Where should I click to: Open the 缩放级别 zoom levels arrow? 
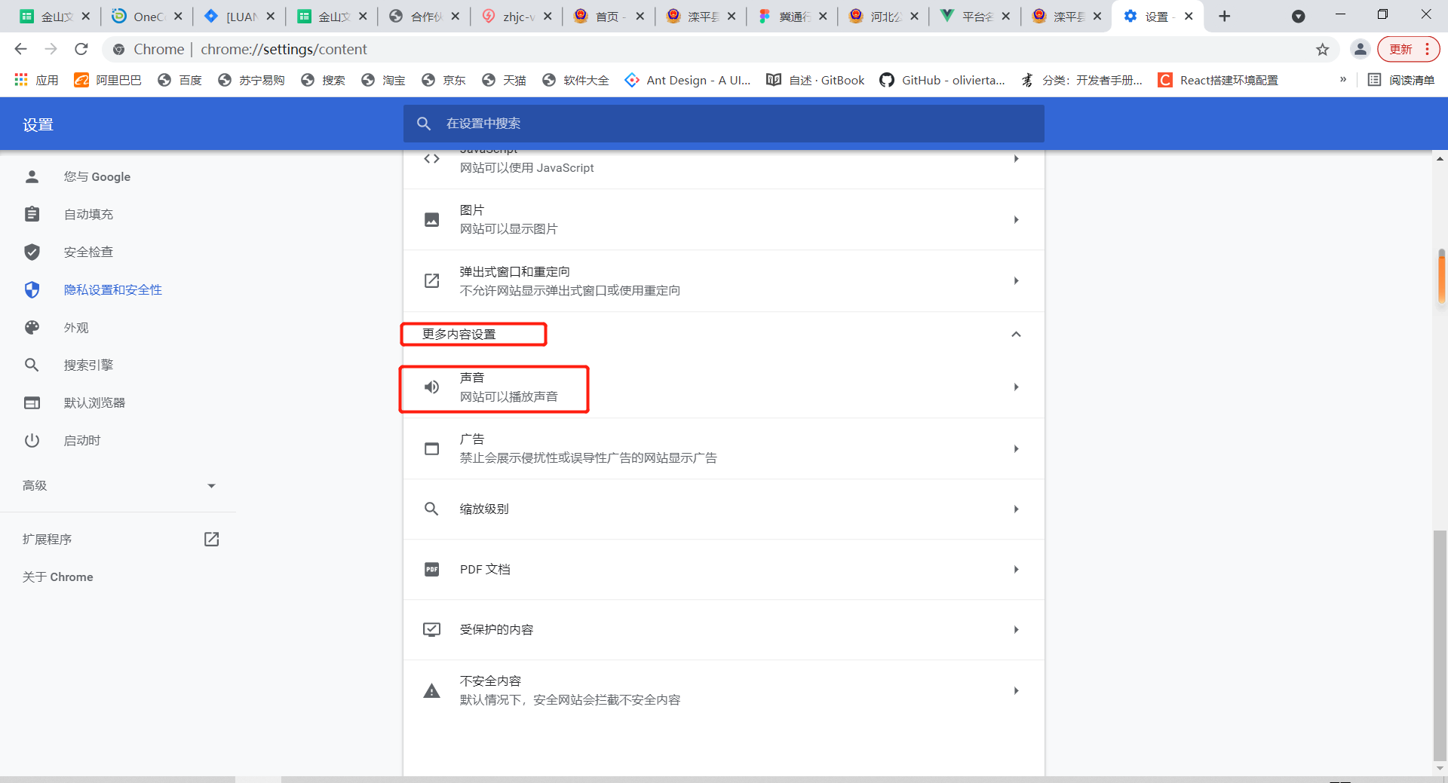tap(1017, 509)
